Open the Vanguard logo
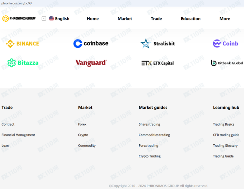 [x=91, y=63]
